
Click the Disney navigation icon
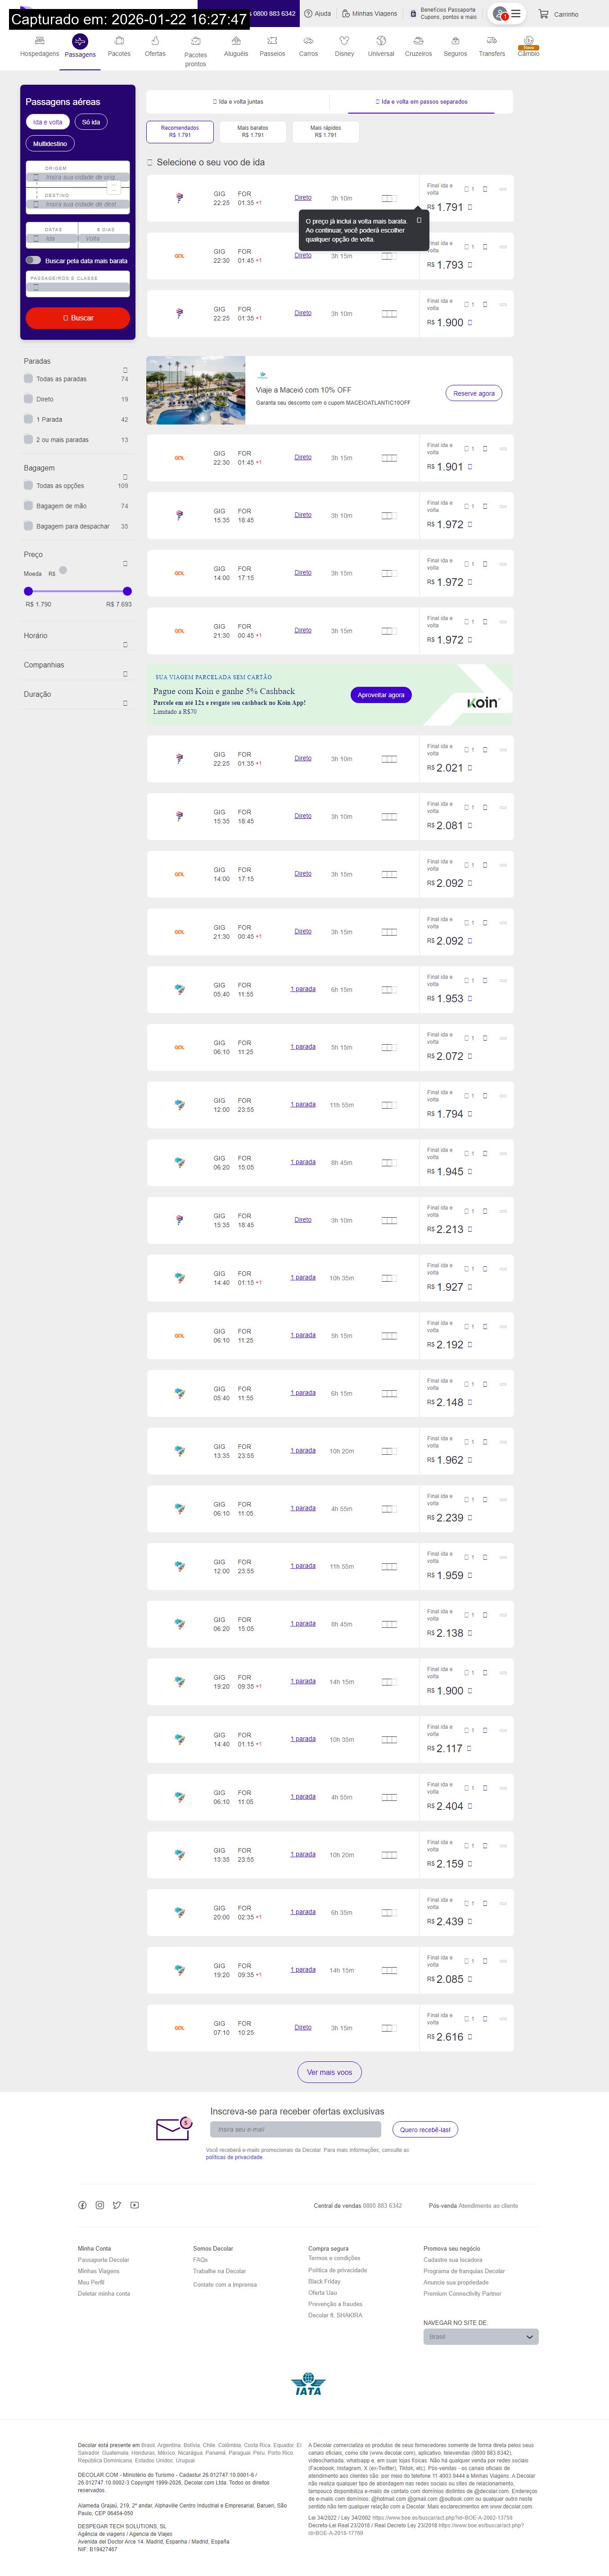coord(344,41)
